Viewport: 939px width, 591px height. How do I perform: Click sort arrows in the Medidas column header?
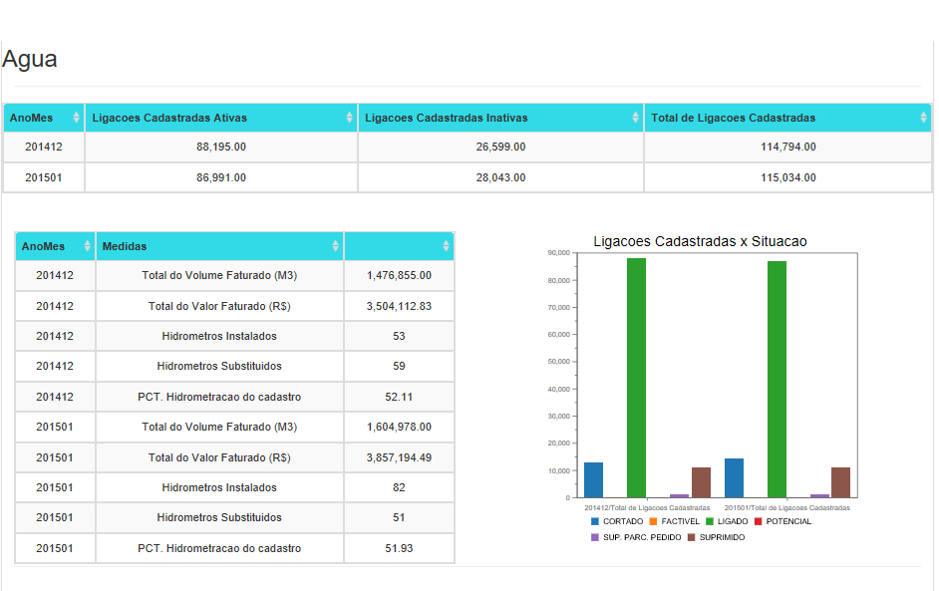335,246
